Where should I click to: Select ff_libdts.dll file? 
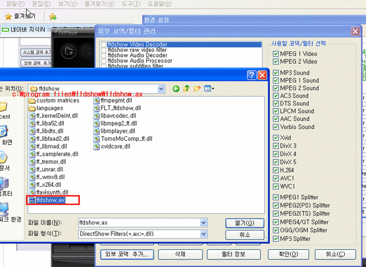(47, 131)
